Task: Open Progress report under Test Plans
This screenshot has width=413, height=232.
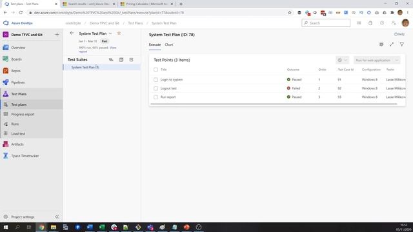Action: point(23,115)
